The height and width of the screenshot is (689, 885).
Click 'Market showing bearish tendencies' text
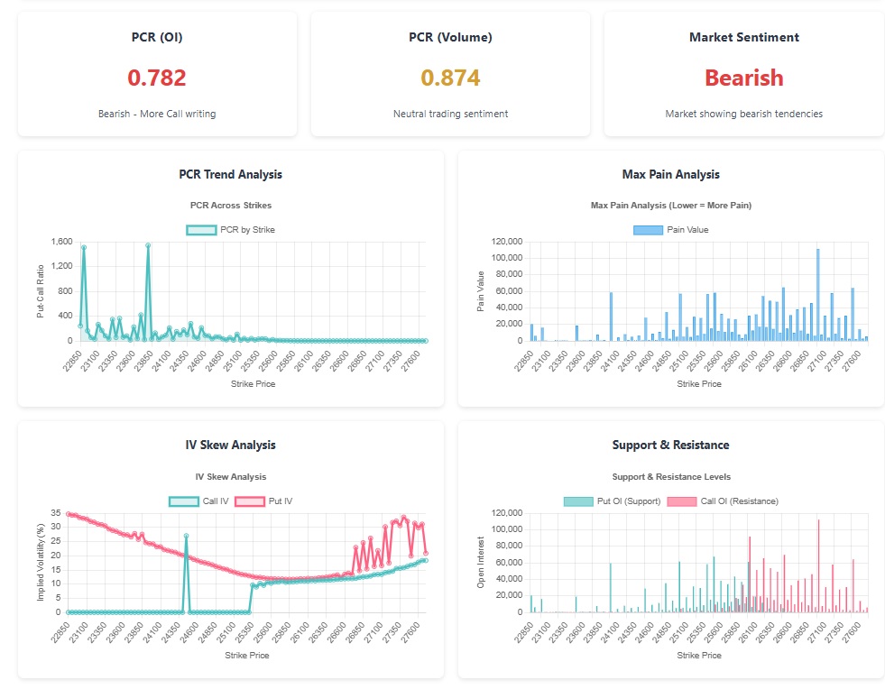tap(744, 114)
